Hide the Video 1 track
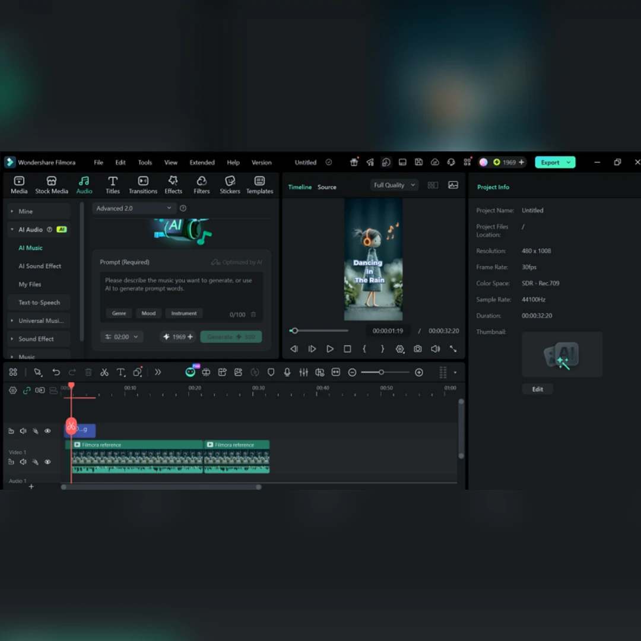 tap(47, 462)
